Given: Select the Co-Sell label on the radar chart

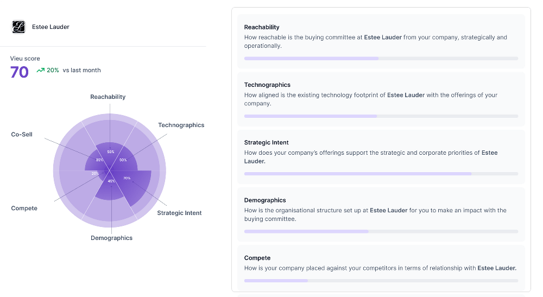Looking at the screenshot, I should pyautogui.click(x=22, y=134).
